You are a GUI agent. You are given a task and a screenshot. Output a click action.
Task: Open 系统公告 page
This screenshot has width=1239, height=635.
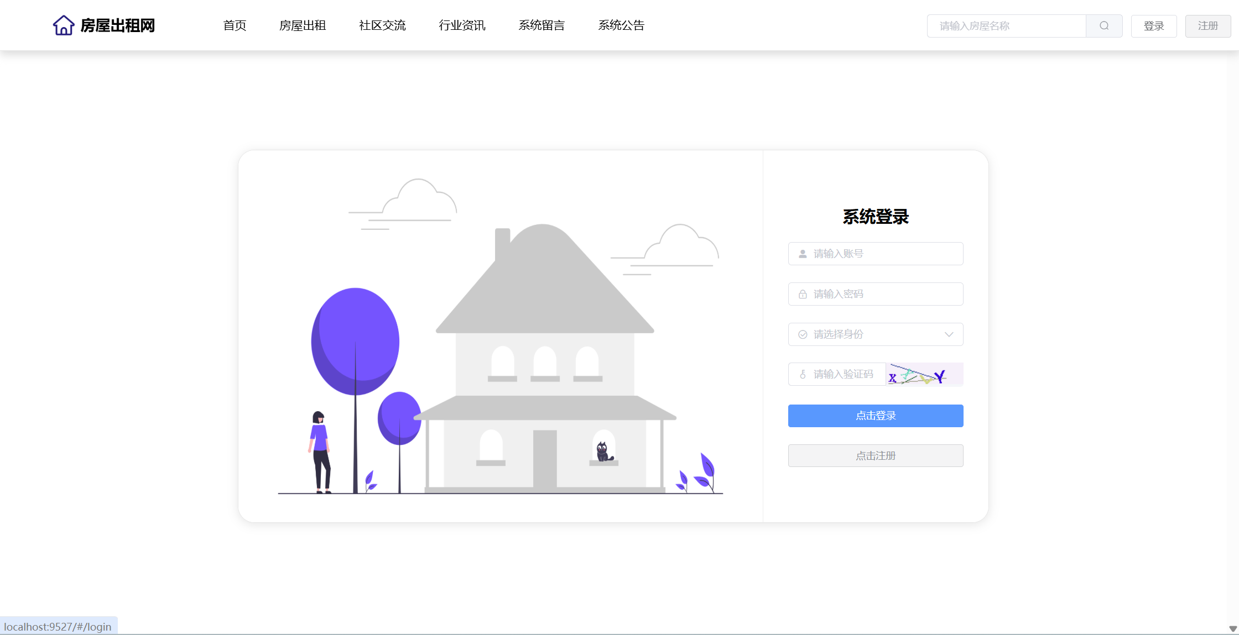pos(621,25)
